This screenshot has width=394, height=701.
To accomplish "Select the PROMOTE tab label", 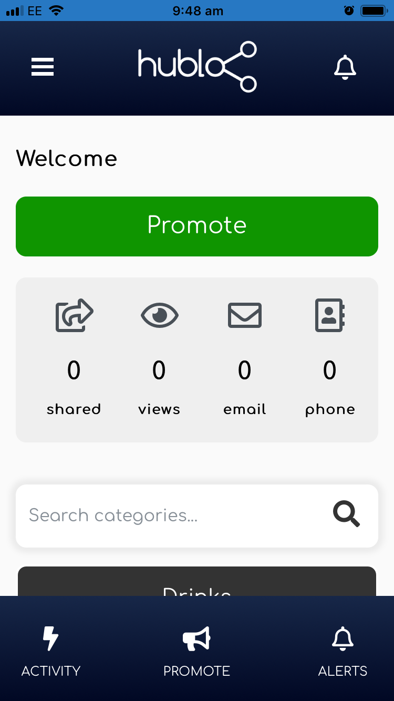I will (196, 671).
